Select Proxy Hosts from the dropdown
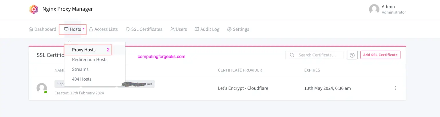The width and height of the screenshot is (440, 117). click(84, 50)
